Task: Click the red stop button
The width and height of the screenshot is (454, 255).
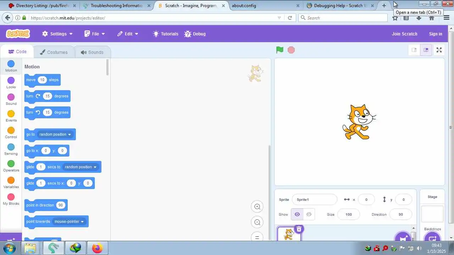Action: tap(291, 50)
